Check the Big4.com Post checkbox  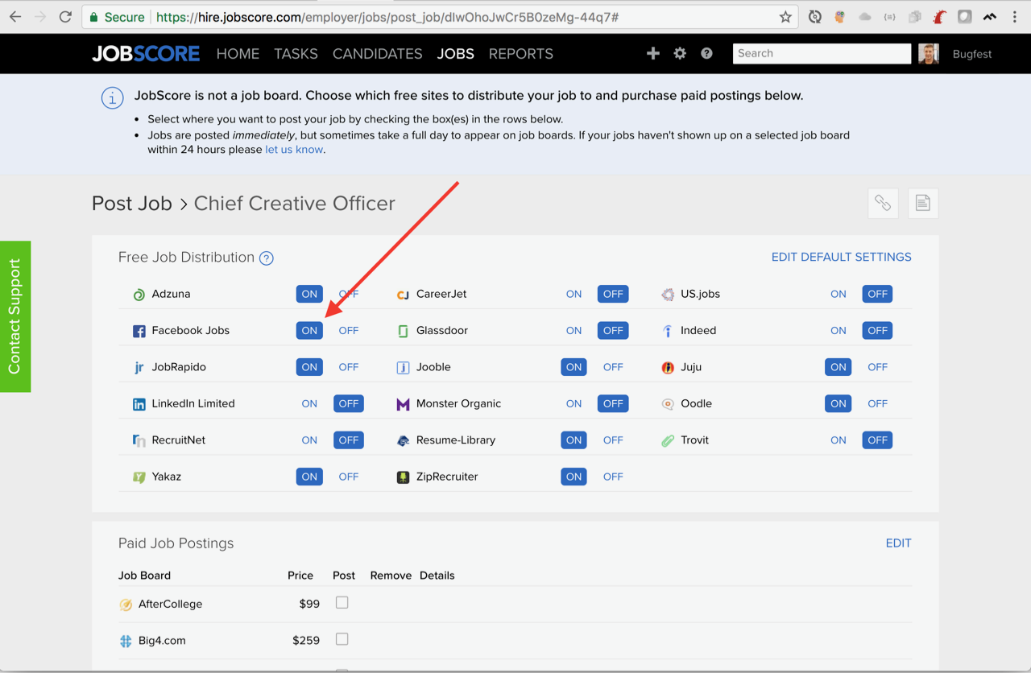342,639
